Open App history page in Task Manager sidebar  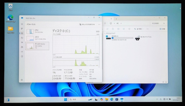22,38
